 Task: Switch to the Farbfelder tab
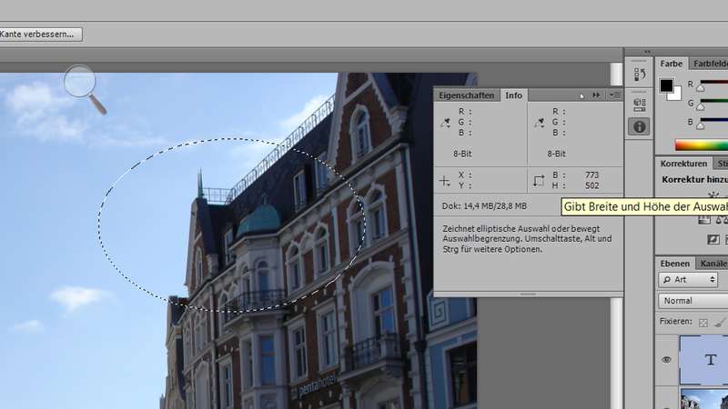tap(709, 64)
